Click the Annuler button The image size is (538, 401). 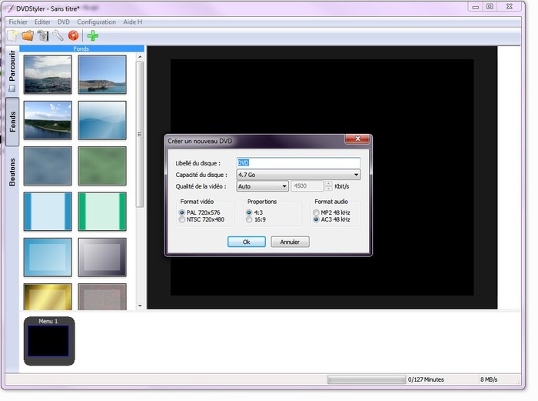pyautogui.click(x=290, y=242)
